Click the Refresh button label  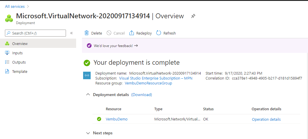(x=169, y=33)
